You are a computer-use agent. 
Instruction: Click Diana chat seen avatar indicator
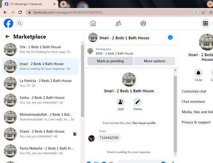75,134
